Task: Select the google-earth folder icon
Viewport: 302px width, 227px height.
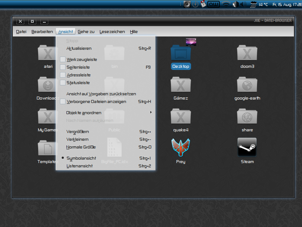Action: point(247,85)
